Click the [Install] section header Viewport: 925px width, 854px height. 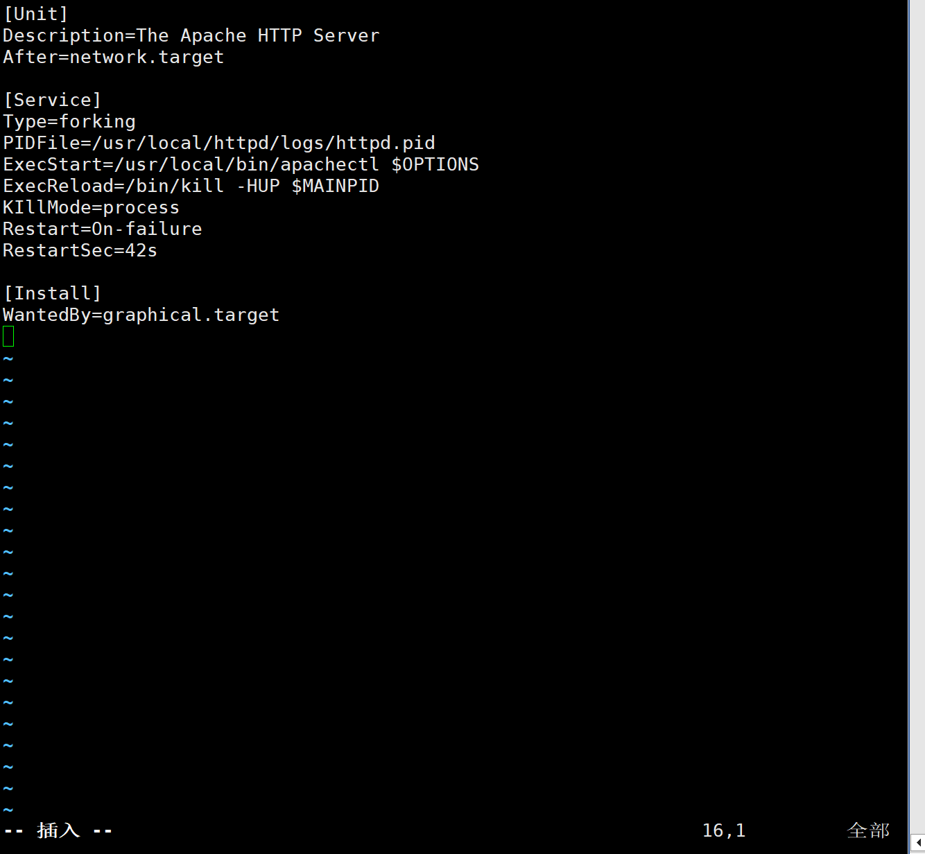click(53, 293)
